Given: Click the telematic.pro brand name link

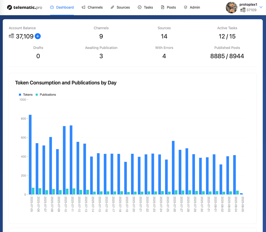Looking at the screenshot, I should tap(28, 7).
